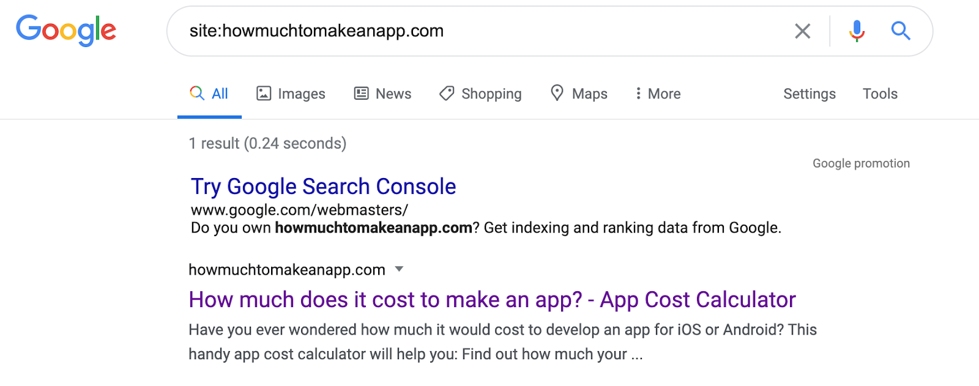Switch to the News tab label
The image size is (979, 386).
tap(393, 94)
